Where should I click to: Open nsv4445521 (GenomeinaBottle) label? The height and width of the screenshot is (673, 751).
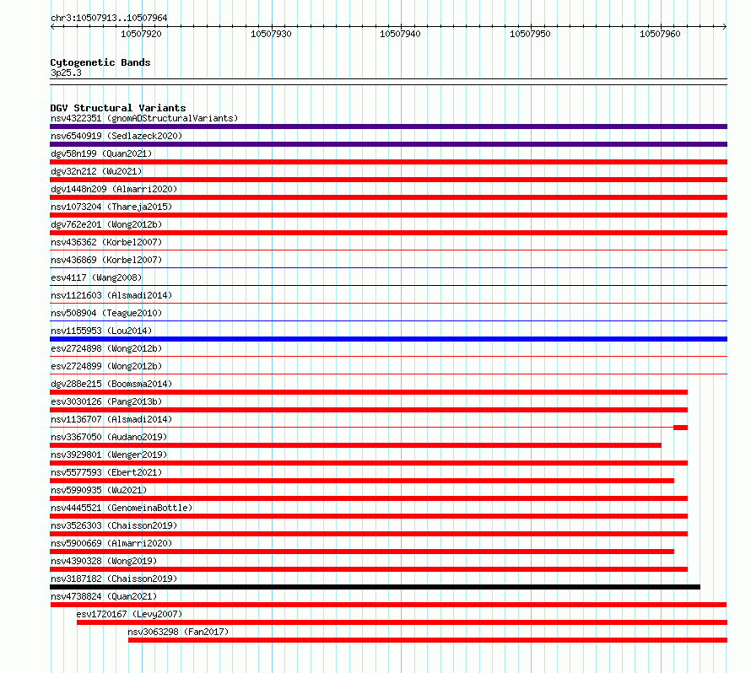coord(122,508)
